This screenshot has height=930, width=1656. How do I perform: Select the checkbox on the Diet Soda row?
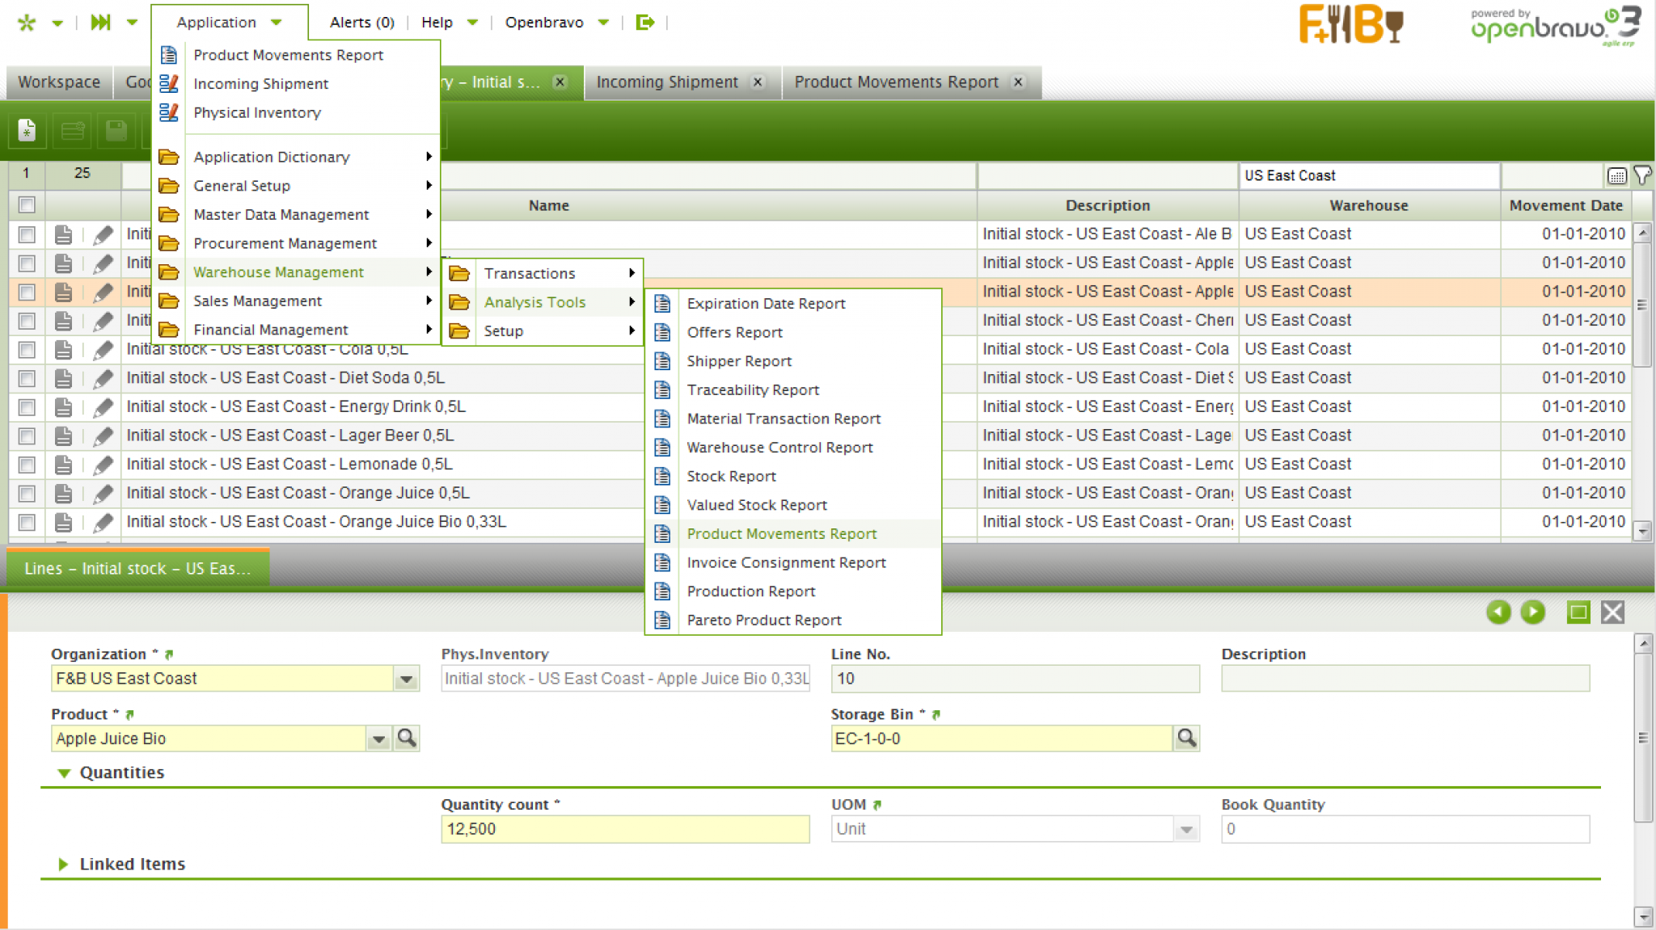click(x=27, y=377)
